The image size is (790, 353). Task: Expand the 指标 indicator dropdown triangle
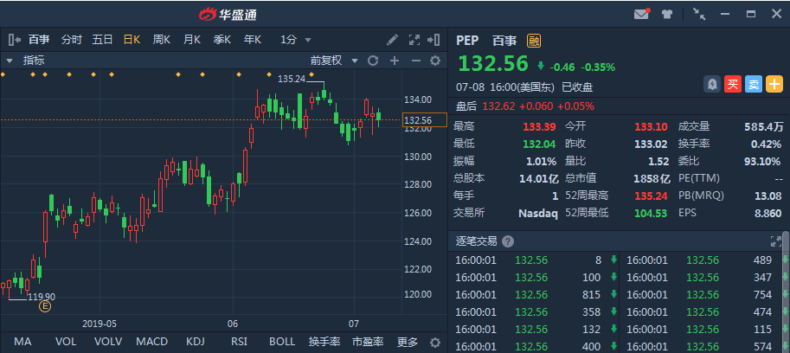(x=9, y=61)
